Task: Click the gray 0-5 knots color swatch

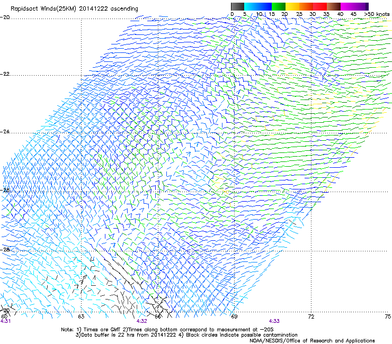Action: pyautogui.click(x=237, y=6)
